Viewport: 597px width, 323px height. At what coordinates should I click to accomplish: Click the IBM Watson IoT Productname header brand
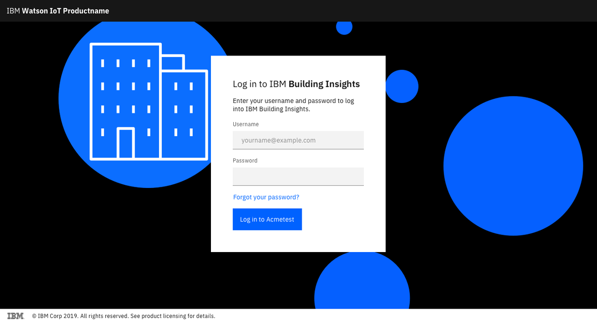[58, 10]
